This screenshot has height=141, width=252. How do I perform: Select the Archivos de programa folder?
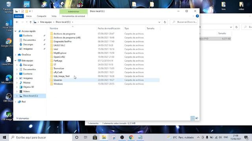click(x=64, y=34)
